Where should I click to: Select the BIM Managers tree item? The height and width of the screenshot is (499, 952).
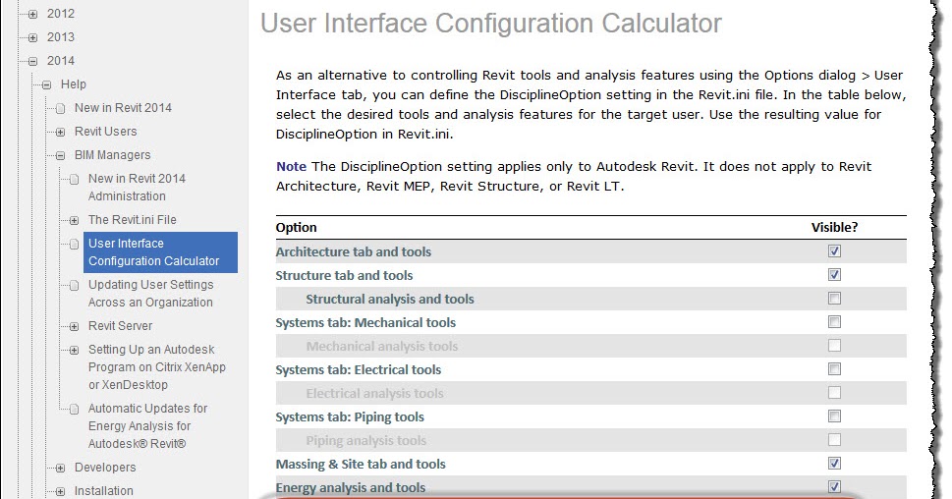112,155
